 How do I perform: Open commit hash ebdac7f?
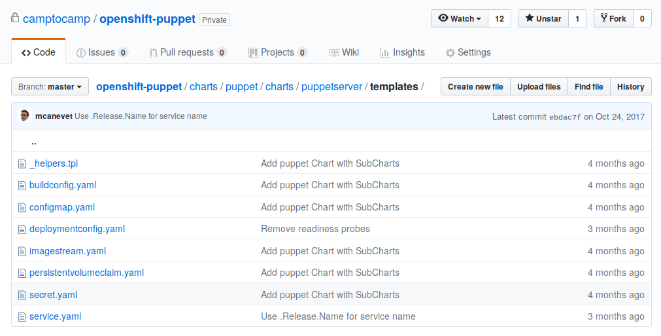point(565,117)
